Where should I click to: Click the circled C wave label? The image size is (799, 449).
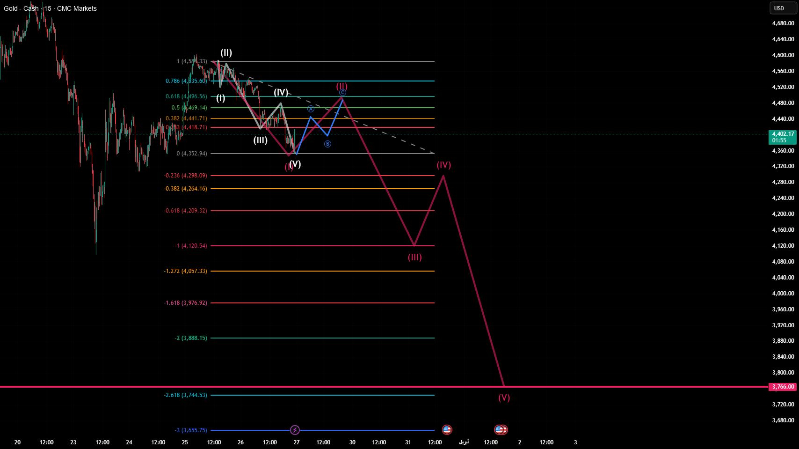point(342,93)
